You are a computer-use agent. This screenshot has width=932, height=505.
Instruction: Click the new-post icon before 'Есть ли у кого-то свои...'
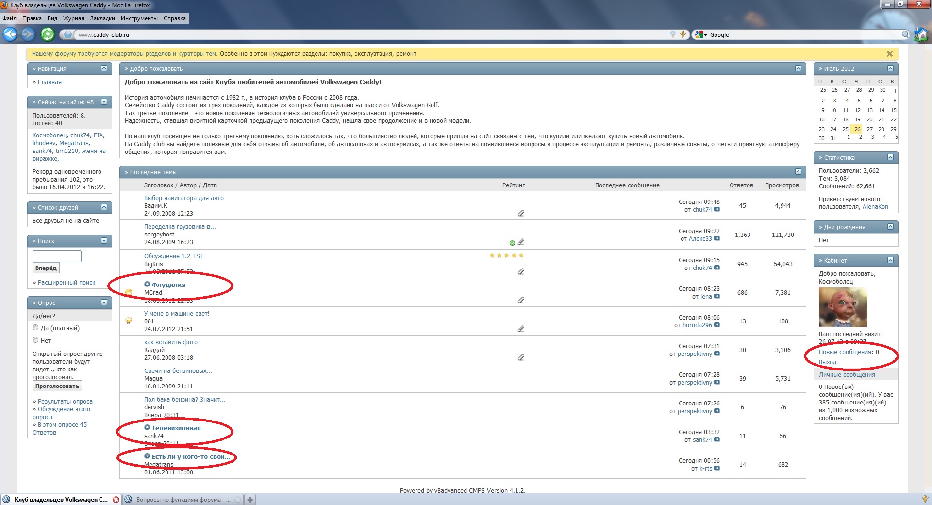pyautogui.click(x=147, y=456)
